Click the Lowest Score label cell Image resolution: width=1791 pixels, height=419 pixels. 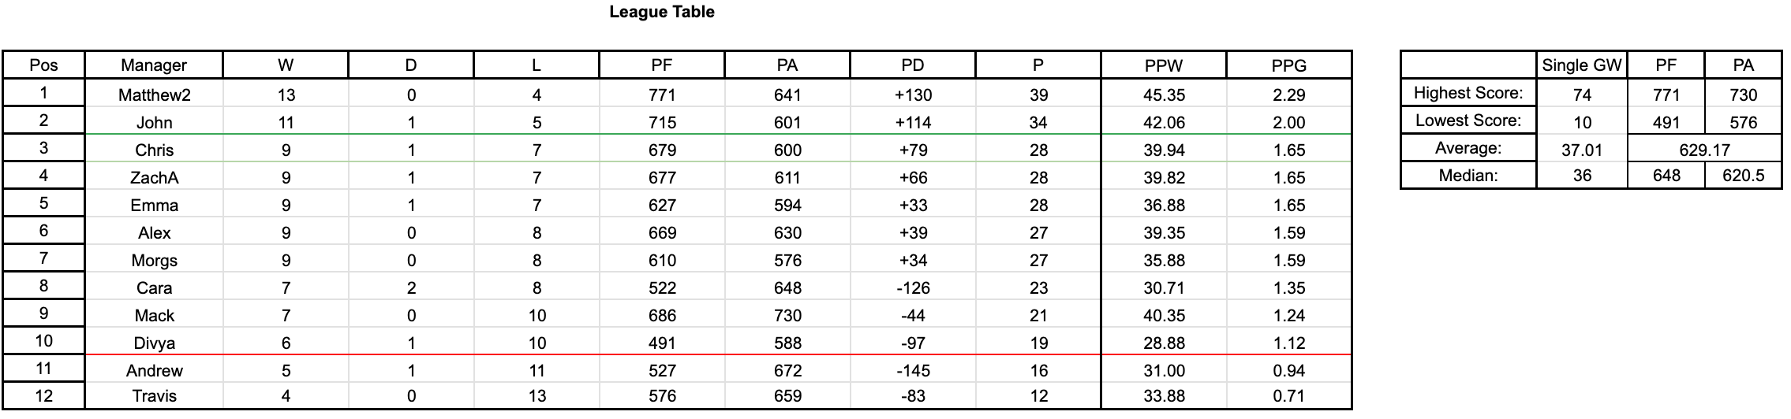pyautogui.click(x=1468, y=121)
